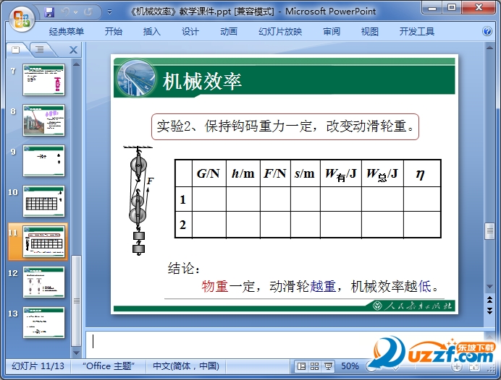This screenshot has width=501, height=380.
Task: Open the 视图 ribbon tab
Action: click(370, 32)
